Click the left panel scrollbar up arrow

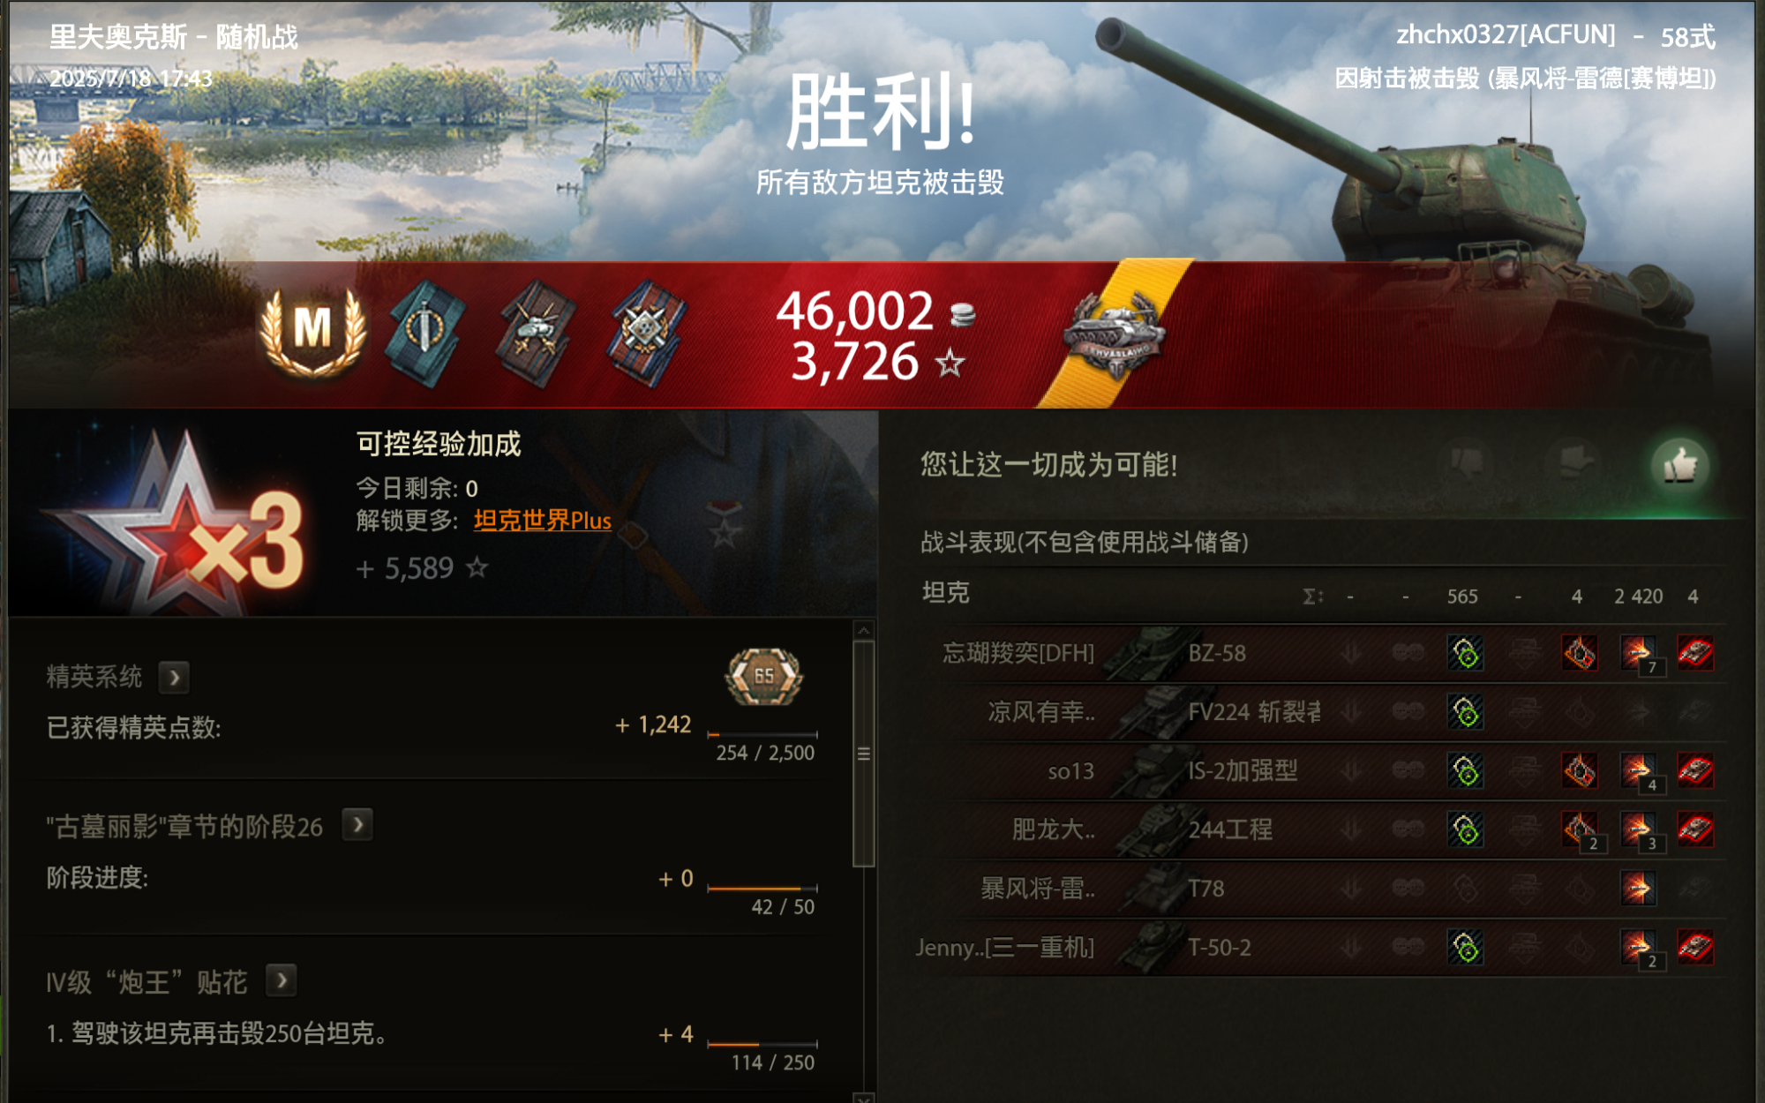(x=864, y=630)
